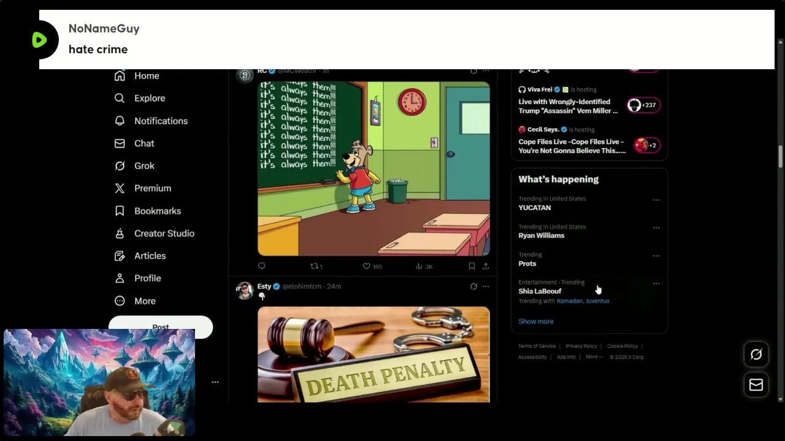This screenshot has height=441, width=785.
Task: Open Creator Studio from the sidebar
Action: (155, 233)
